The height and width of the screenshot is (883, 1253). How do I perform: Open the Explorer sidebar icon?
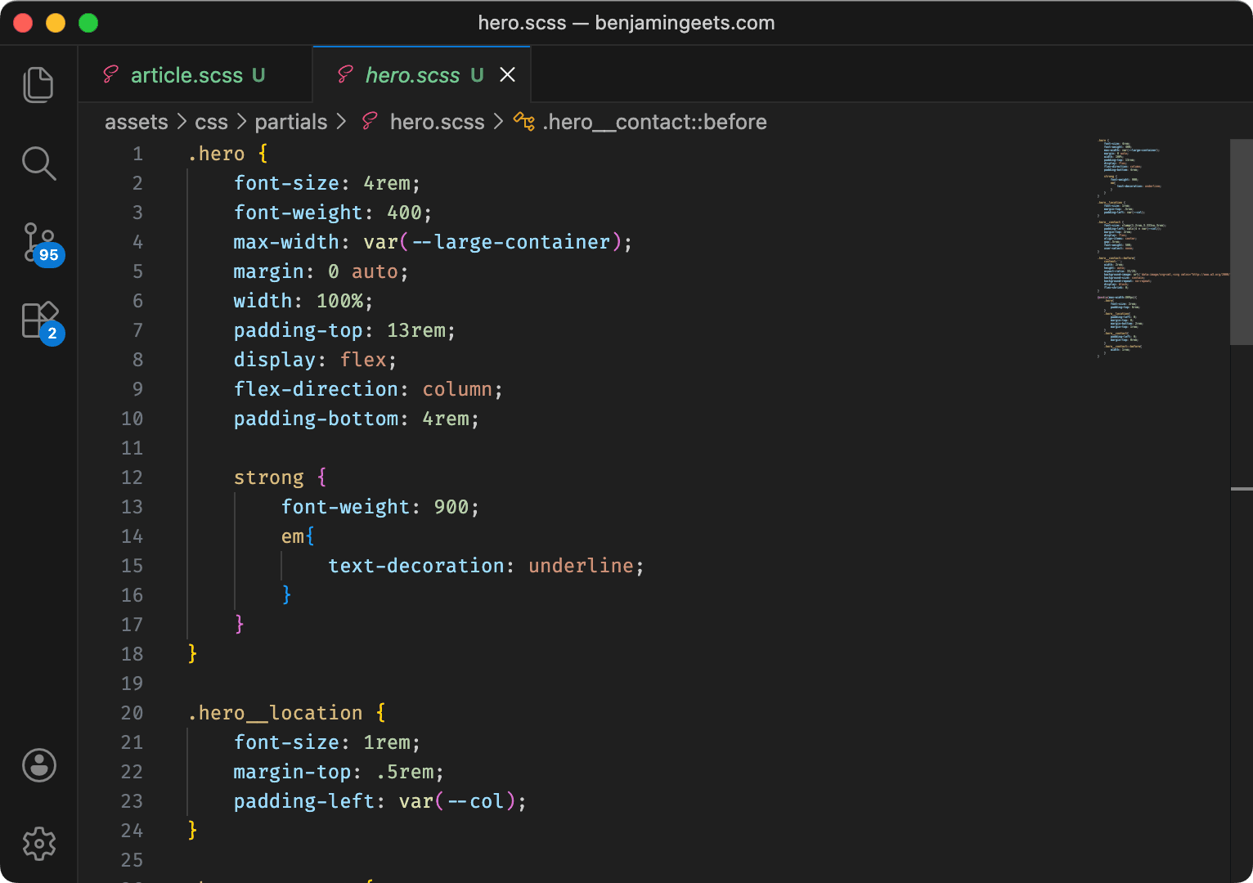38,84
